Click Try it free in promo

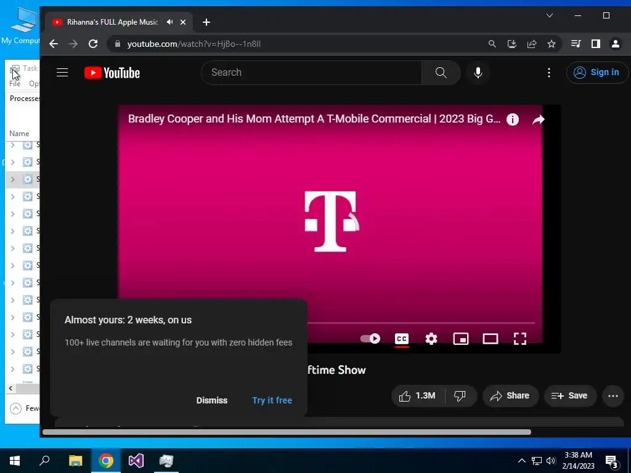click(x=272, y=400)
